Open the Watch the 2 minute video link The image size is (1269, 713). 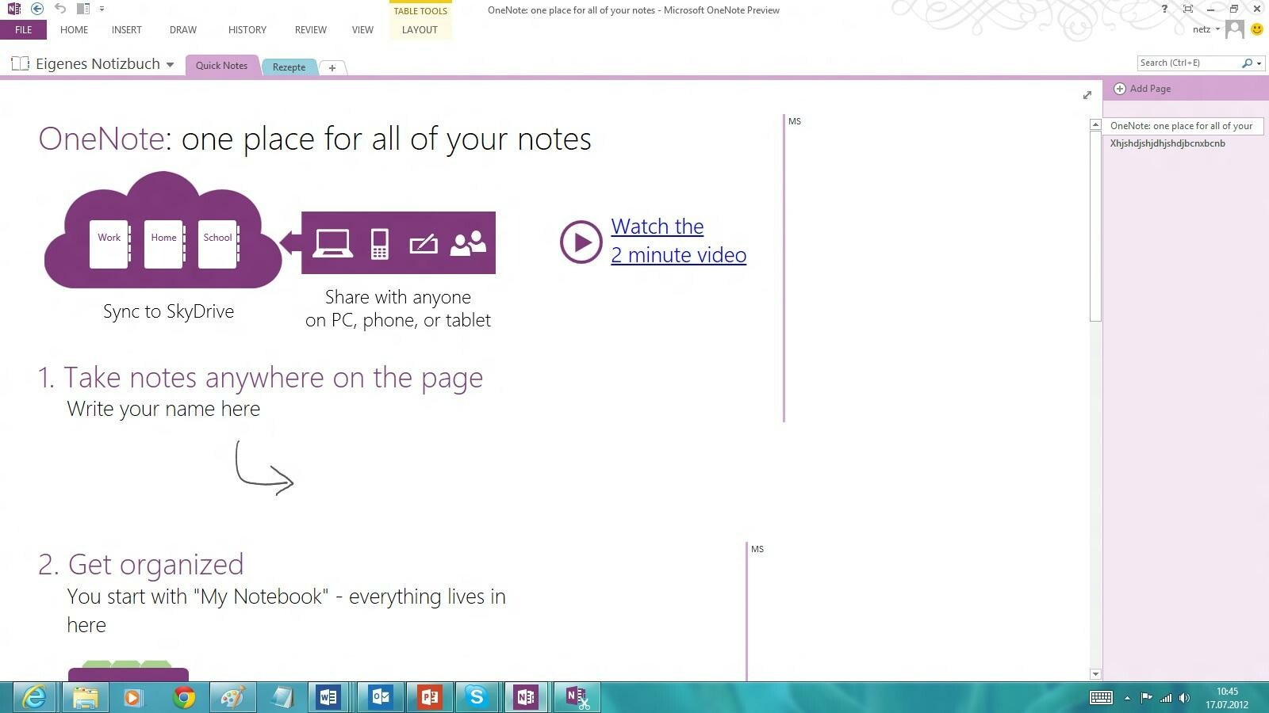pyautogui.click(x=678, y=240)
